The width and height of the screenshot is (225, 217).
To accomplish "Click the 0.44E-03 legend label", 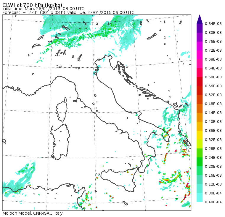I will point(213,113).
